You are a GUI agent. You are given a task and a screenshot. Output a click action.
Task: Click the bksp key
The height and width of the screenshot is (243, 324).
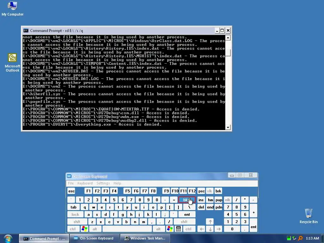187,200
